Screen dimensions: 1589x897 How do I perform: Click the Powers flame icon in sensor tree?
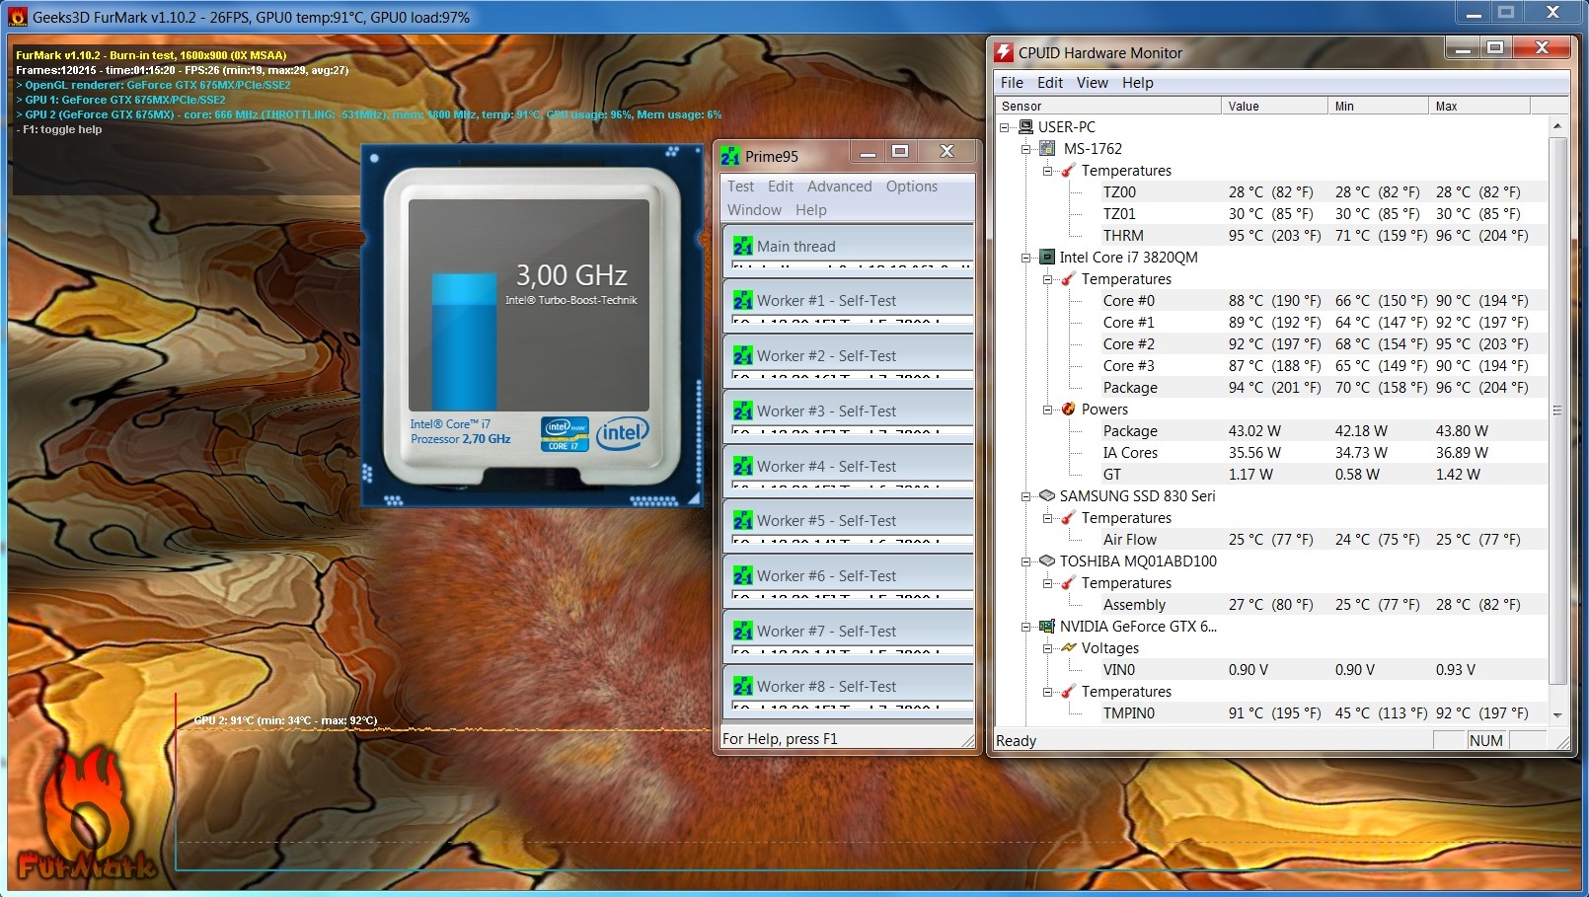[1068, 409]
